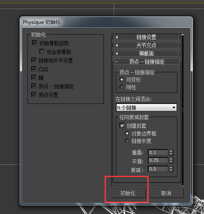Select the 刚性 radio option
Screen dimensions: 204x214
[121, 87]
